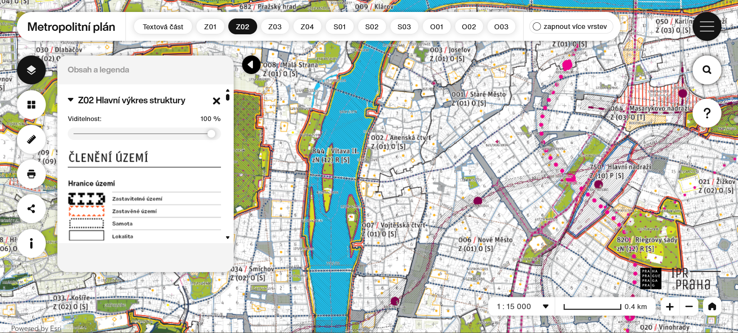Click the Viditelnost opacity slider handle
The height and width of the screenshot is (333, 738).
[x=211, y=134]
